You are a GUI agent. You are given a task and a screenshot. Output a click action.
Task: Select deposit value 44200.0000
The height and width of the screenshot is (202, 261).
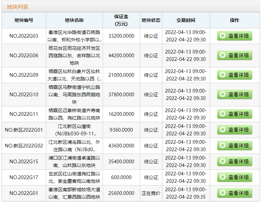121,56
